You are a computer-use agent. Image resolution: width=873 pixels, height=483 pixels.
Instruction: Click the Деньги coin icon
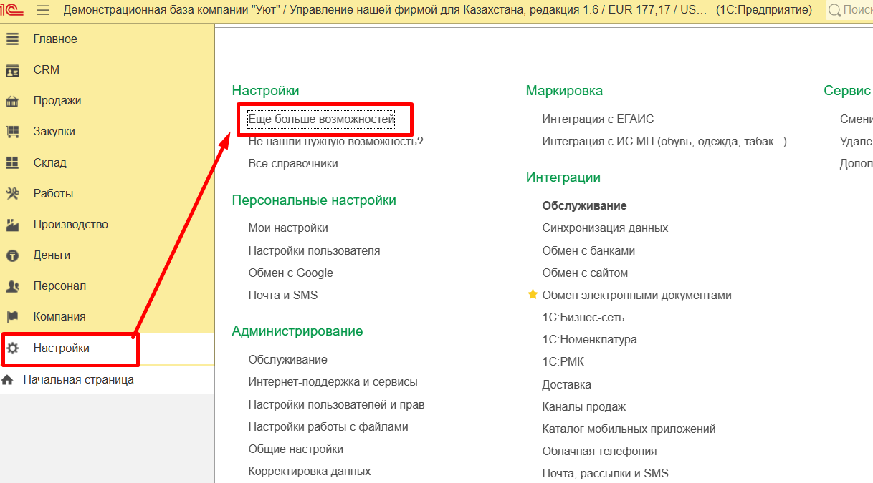(x=12, y=255)
